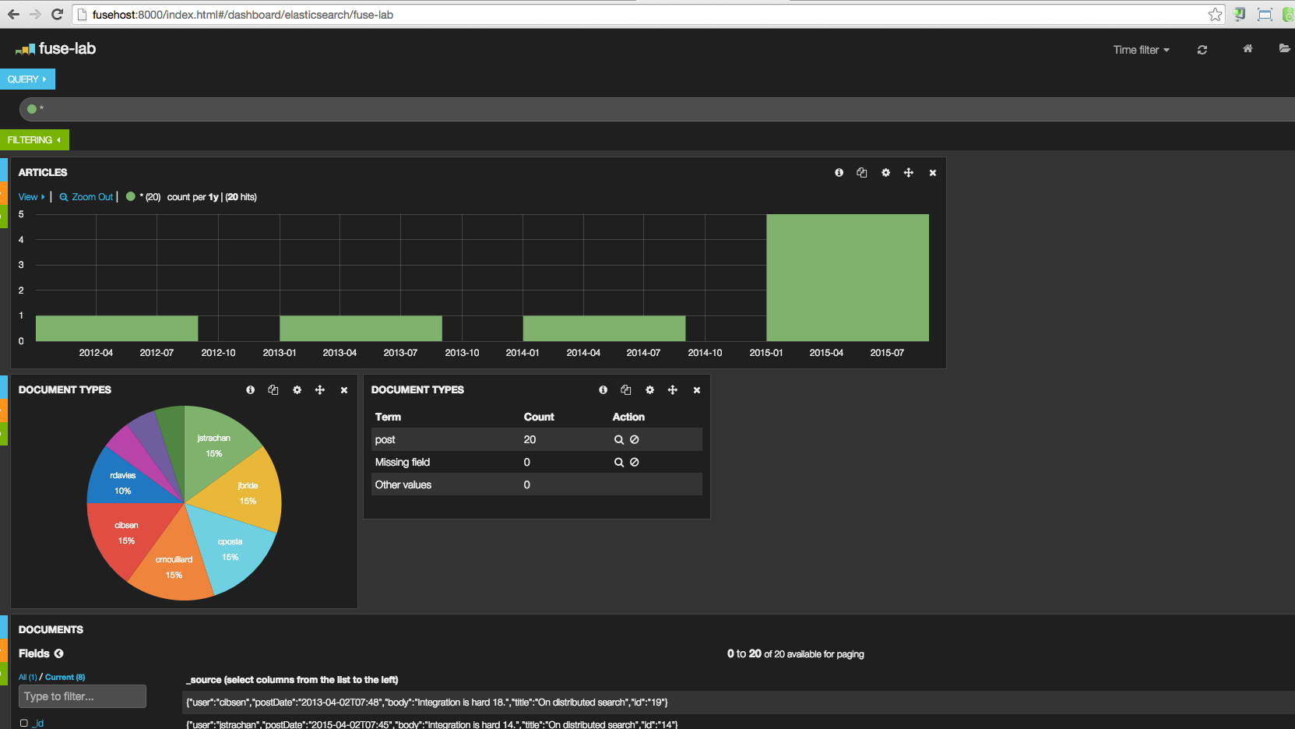Close the pie chart DOCUMENT TYPES panel
1295x729 pixels.
tap(344, 390)
